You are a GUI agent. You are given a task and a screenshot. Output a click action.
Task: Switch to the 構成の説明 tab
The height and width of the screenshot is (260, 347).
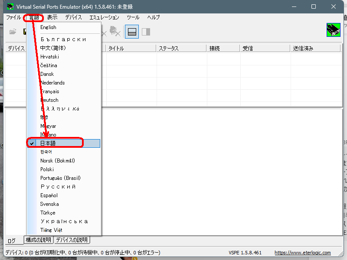(39, 240)
